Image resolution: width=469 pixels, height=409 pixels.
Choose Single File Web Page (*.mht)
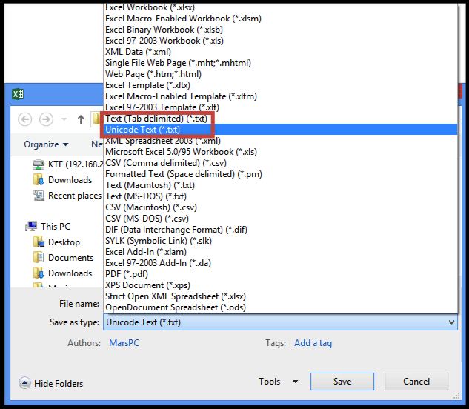pos(281,63)
